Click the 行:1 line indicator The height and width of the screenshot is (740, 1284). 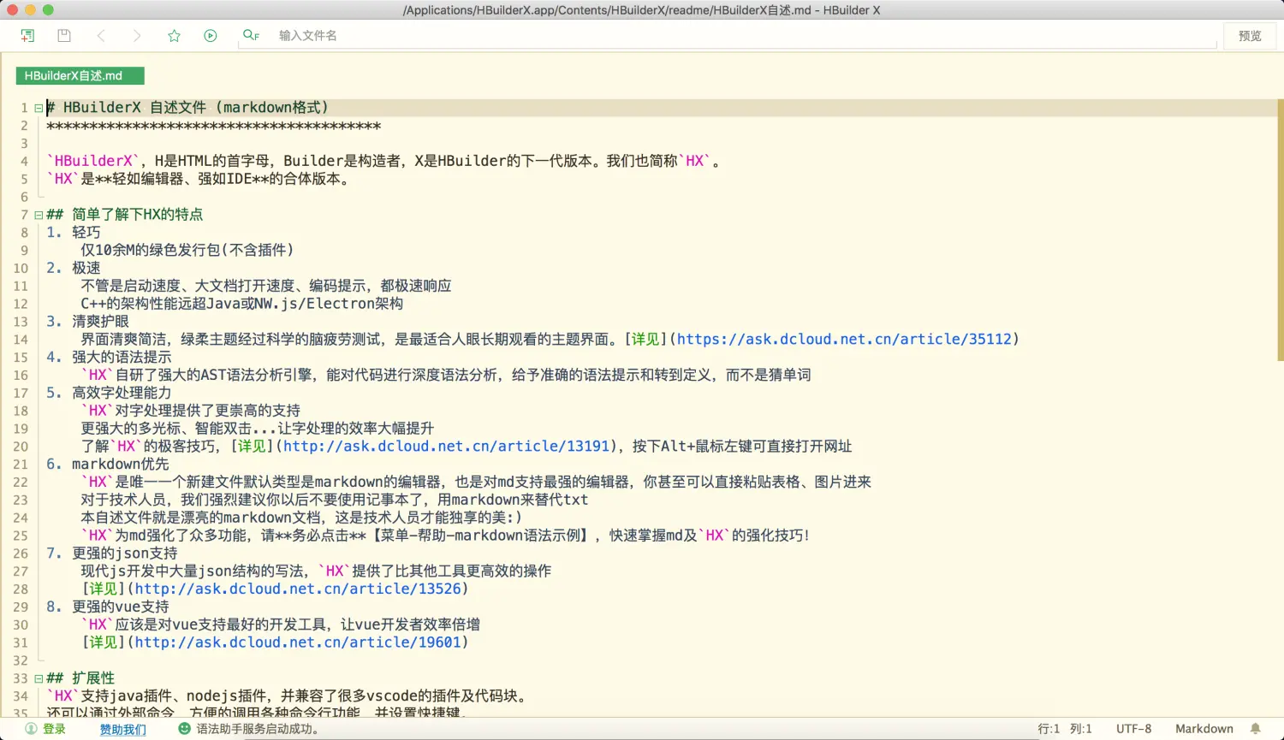(x=1049, y=729)
